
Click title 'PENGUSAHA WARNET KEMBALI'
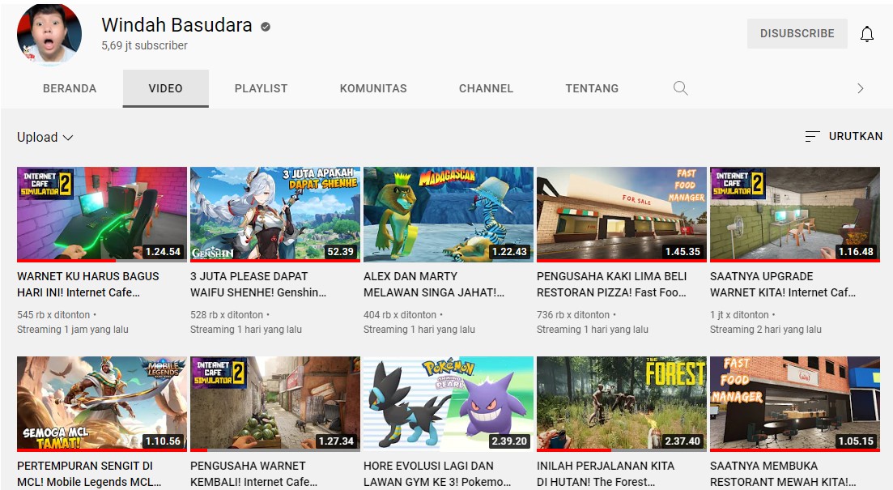coord(254,474)
